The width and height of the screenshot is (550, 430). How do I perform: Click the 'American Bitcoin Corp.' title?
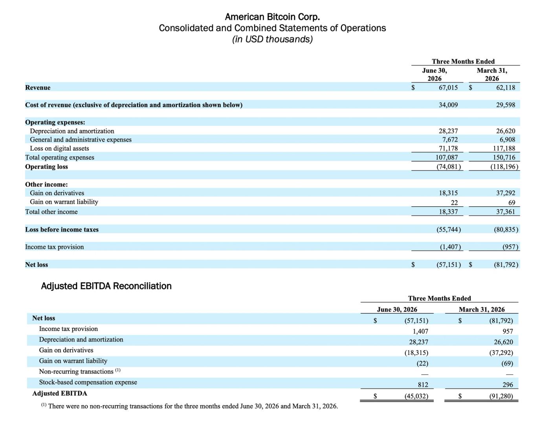coord(272,17)
